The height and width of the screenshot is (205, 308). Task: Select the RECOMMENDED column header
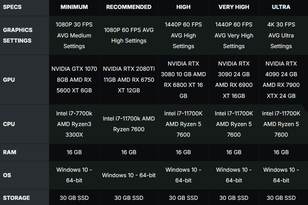[x=129, y=7]
